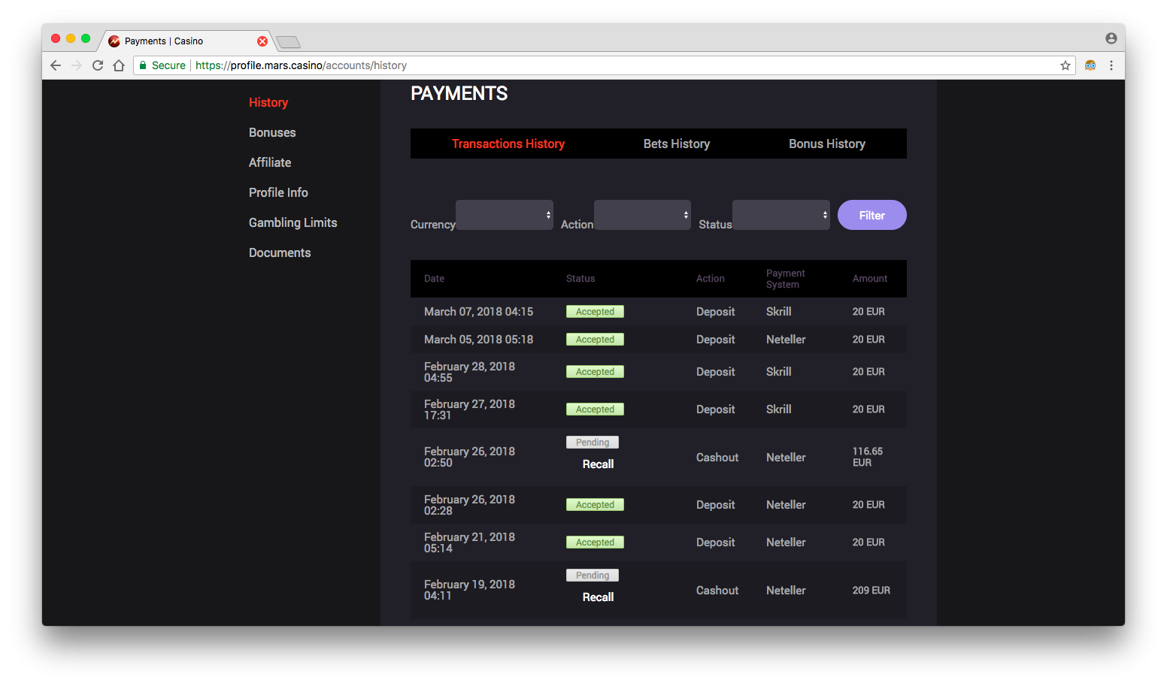Switch to the Bonus History tab
Screen dimensions: 1167x686
point(827,144)
